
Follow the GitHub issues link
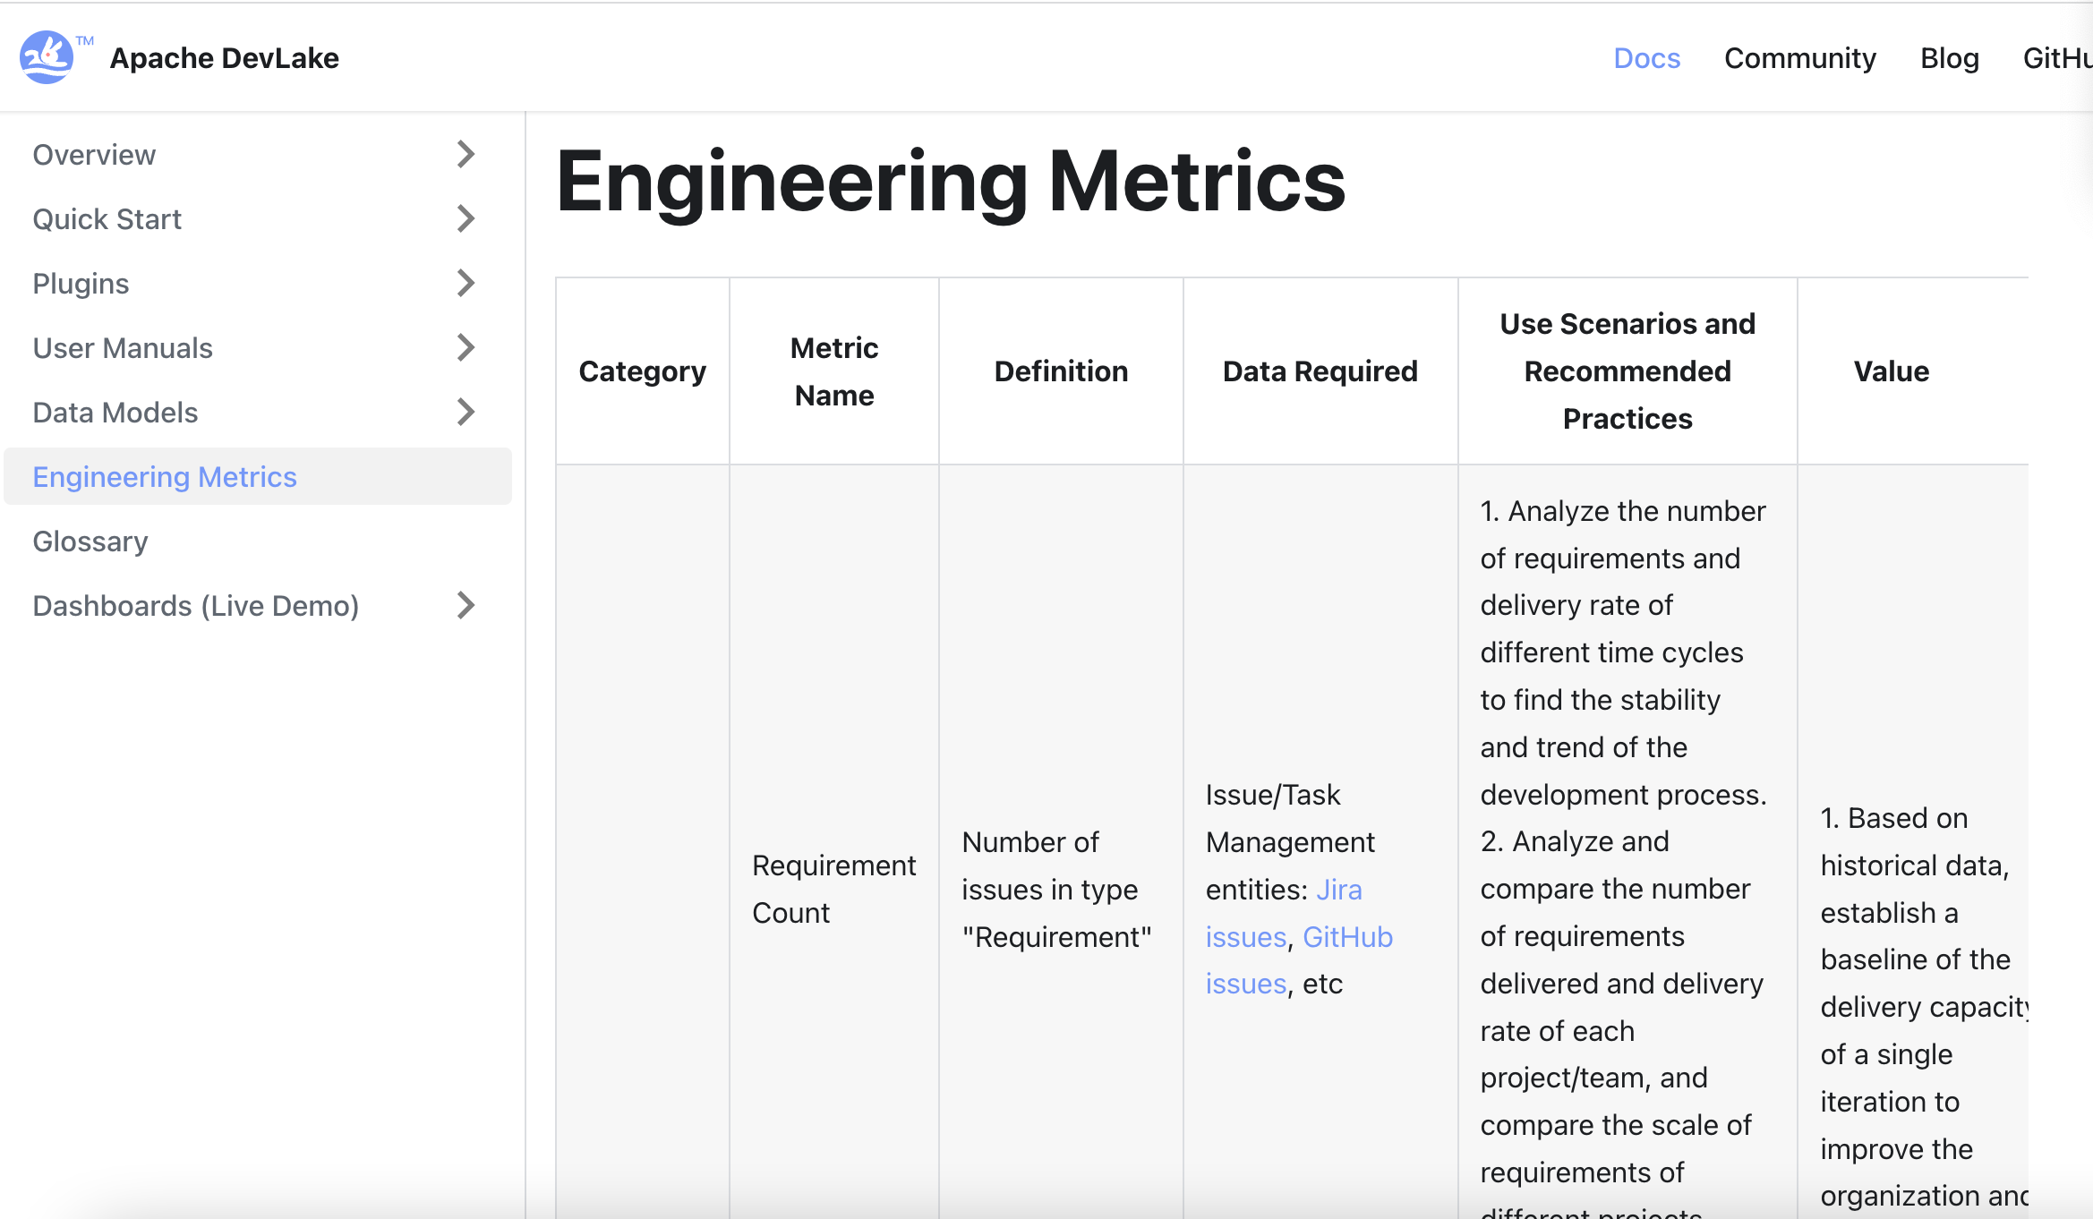(1347, 936)
